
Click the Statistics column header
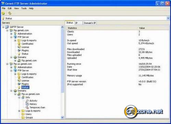[x=102, y=28]
